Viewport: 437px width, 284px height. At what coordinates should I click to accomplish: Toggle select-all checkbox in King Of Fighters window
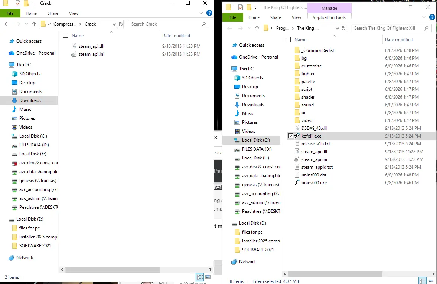point(288,40)
